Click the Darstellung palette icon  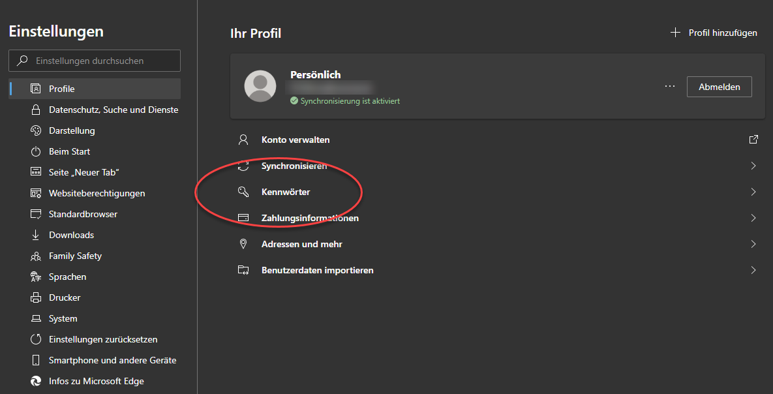36,130
